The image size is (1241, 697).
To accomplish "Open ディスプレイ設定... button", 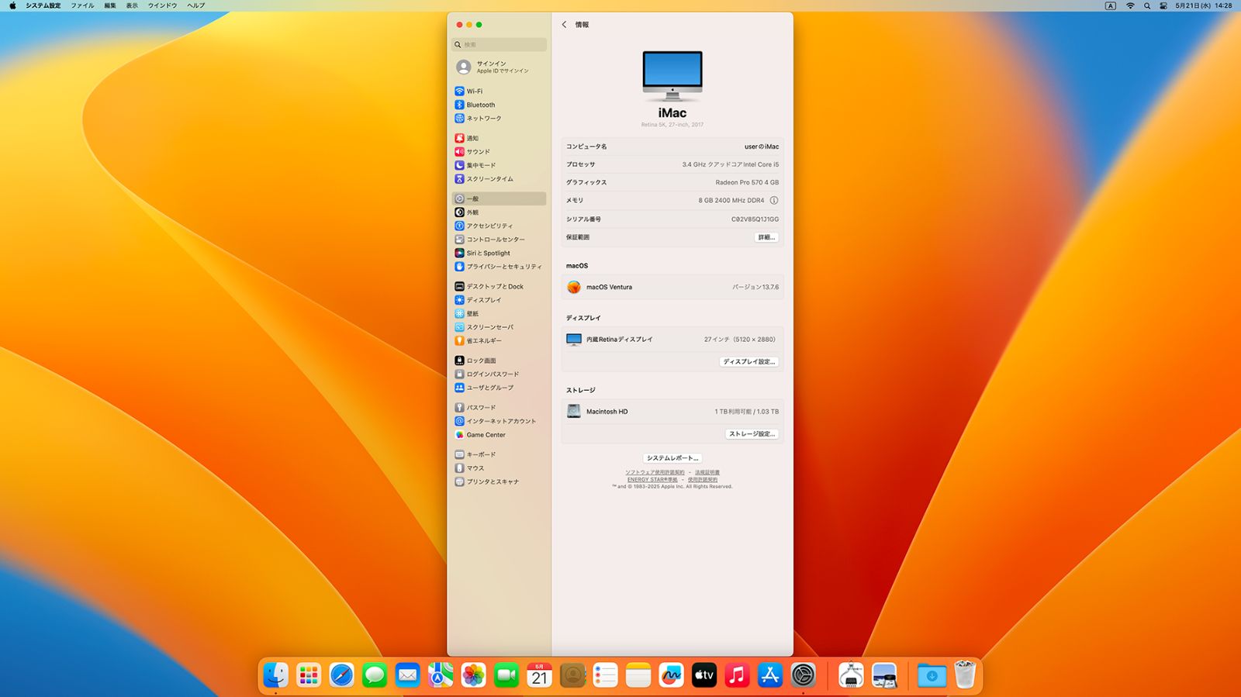I will click(x=749, y=362).
